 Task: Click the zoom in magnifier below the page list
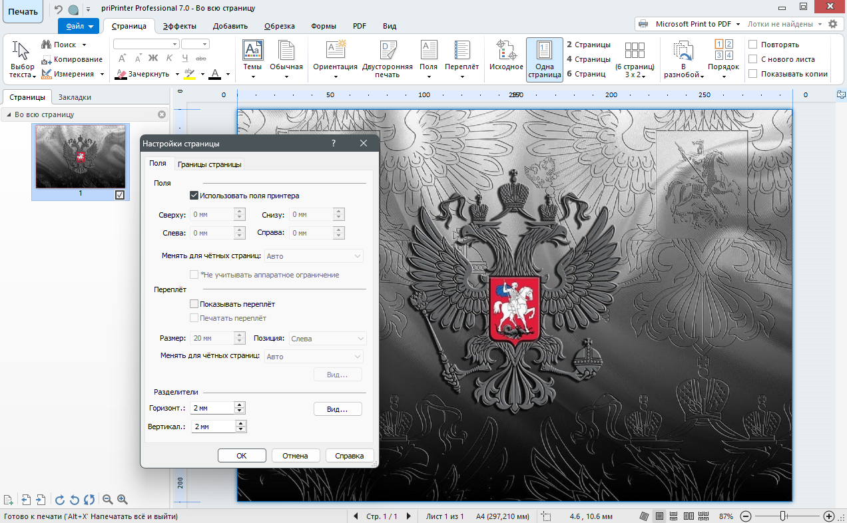123,500
